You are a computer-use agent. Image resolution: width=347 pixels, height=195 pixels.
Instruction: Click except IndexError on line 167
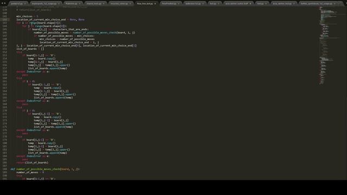coord(33,101)
